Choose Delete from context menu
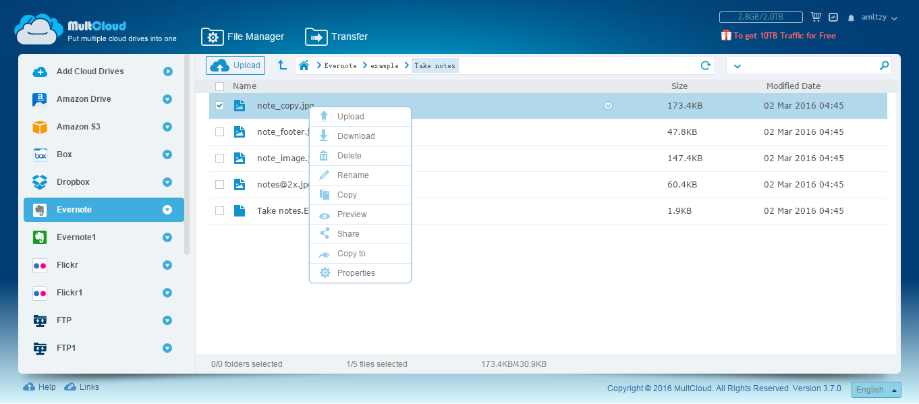This screenshot has height=404, width=919. (360, 156)
